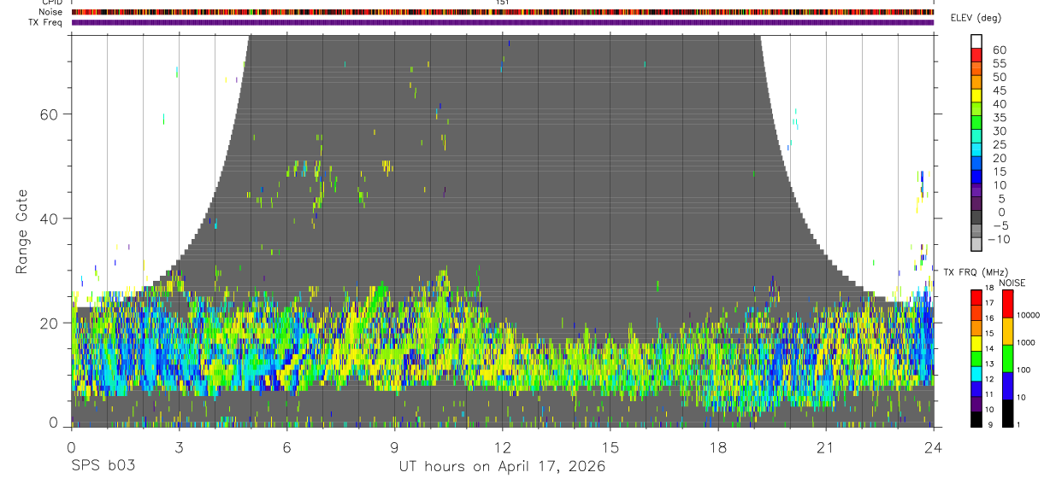
Task: Select the cyan swatch of TX FRQ colorbar
Action: (x=976, y=374)
